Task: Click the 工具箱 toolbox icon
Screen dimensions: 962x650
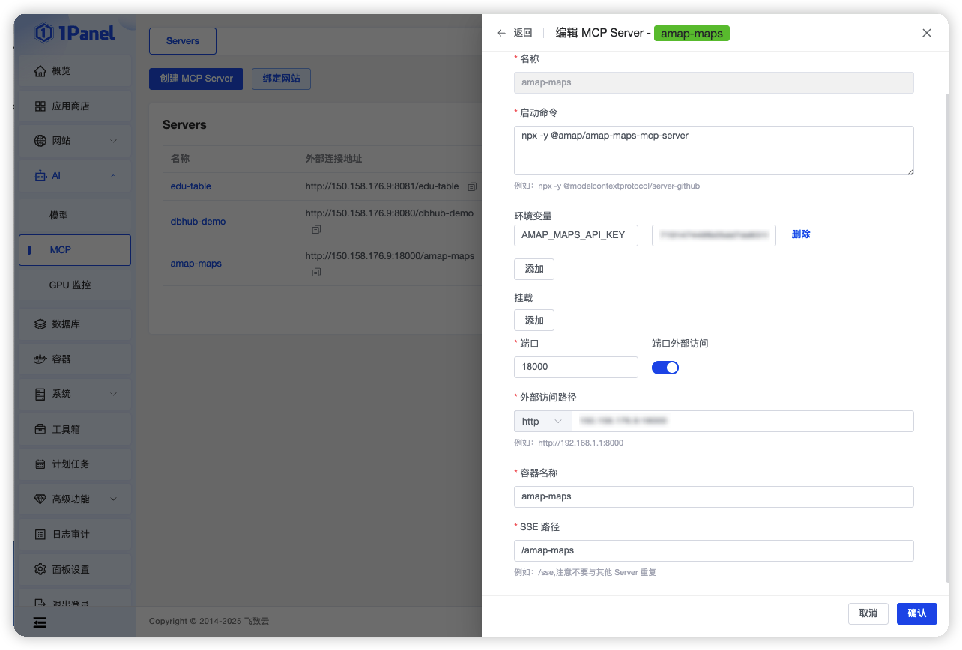Action: (x=40, y=429)
